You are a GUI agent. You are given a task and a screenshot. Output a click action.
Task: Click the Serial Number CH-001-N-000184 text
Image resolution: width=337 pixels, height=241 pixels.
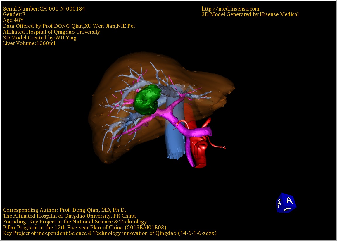pos(44,8)
